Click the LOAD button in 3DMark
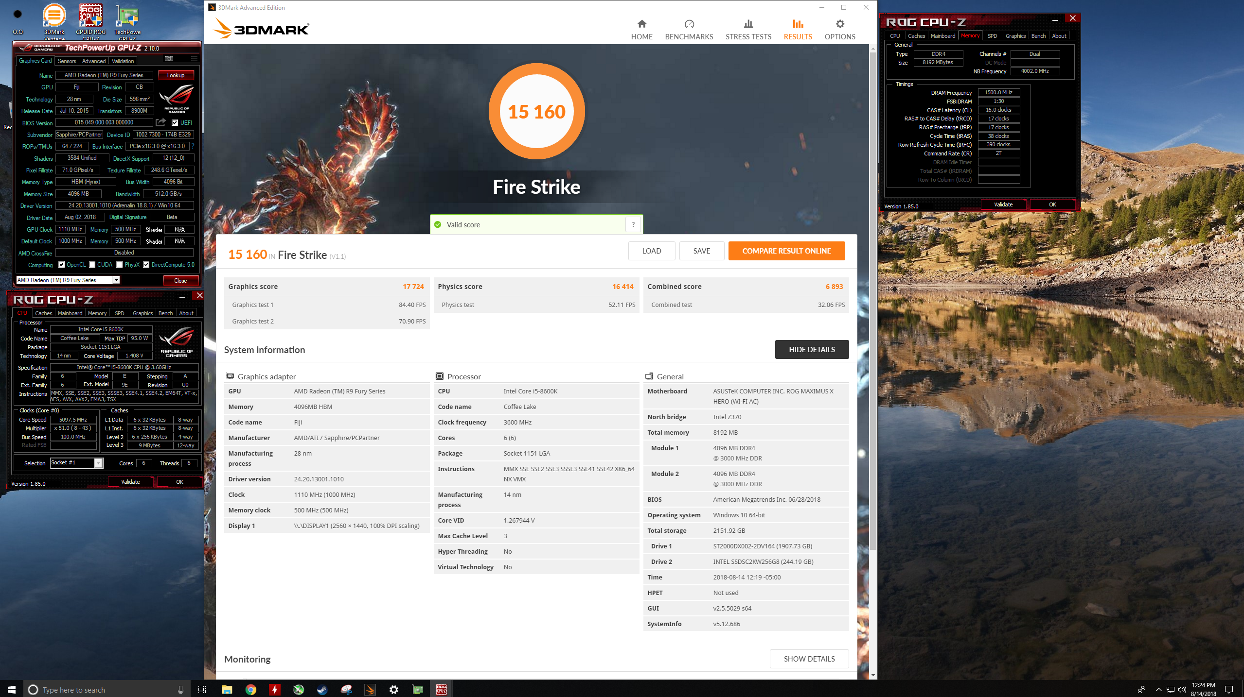The height and width of the screenshot is (697, 1244). coord(652,251)
